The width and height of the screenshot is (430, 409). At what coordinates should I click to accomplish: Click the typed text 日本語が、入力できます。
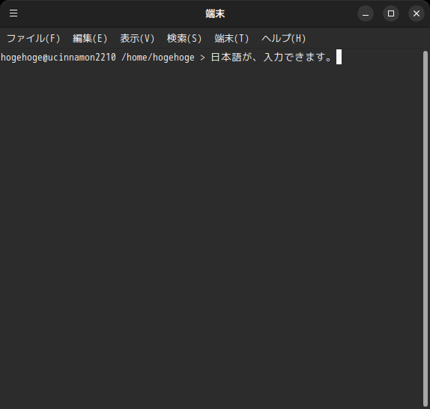(x=272, y=58)
